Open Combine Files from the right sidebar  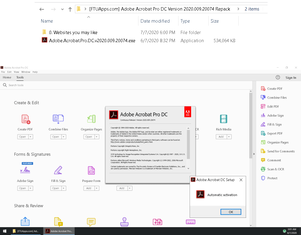(274, 98)
